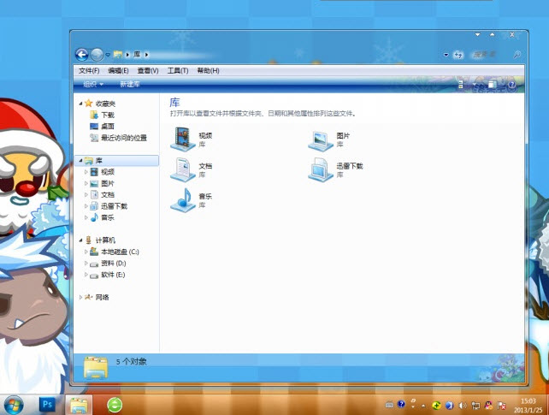Open the 图片 (Pictures) library icon

[x=320, y=139]
